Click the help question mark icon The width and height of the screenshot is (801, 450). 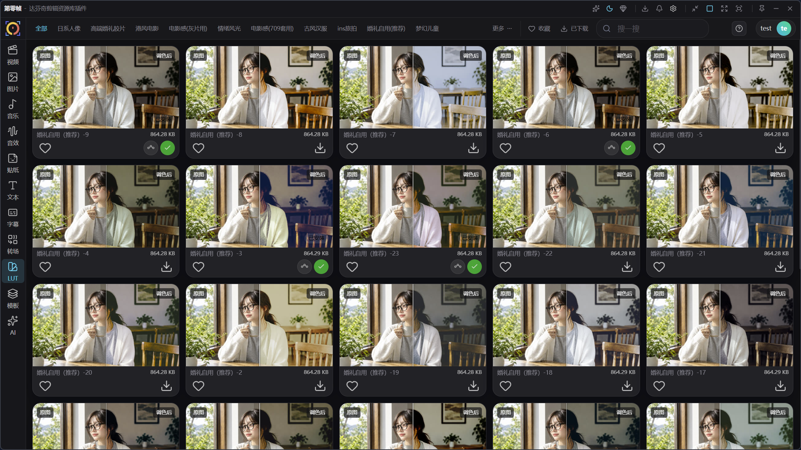coord(739,28)
